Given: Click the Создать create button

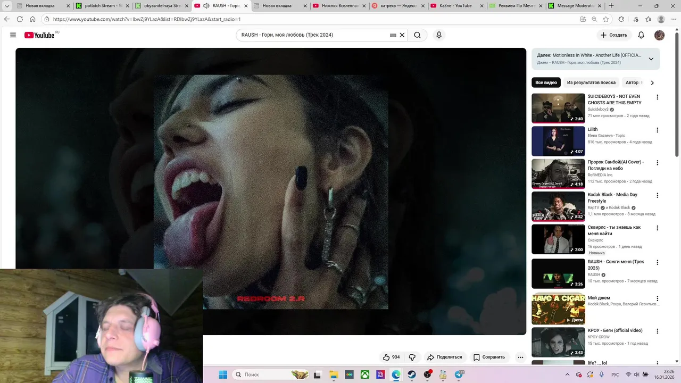Looking at the screenshot, I should (613, 35).
